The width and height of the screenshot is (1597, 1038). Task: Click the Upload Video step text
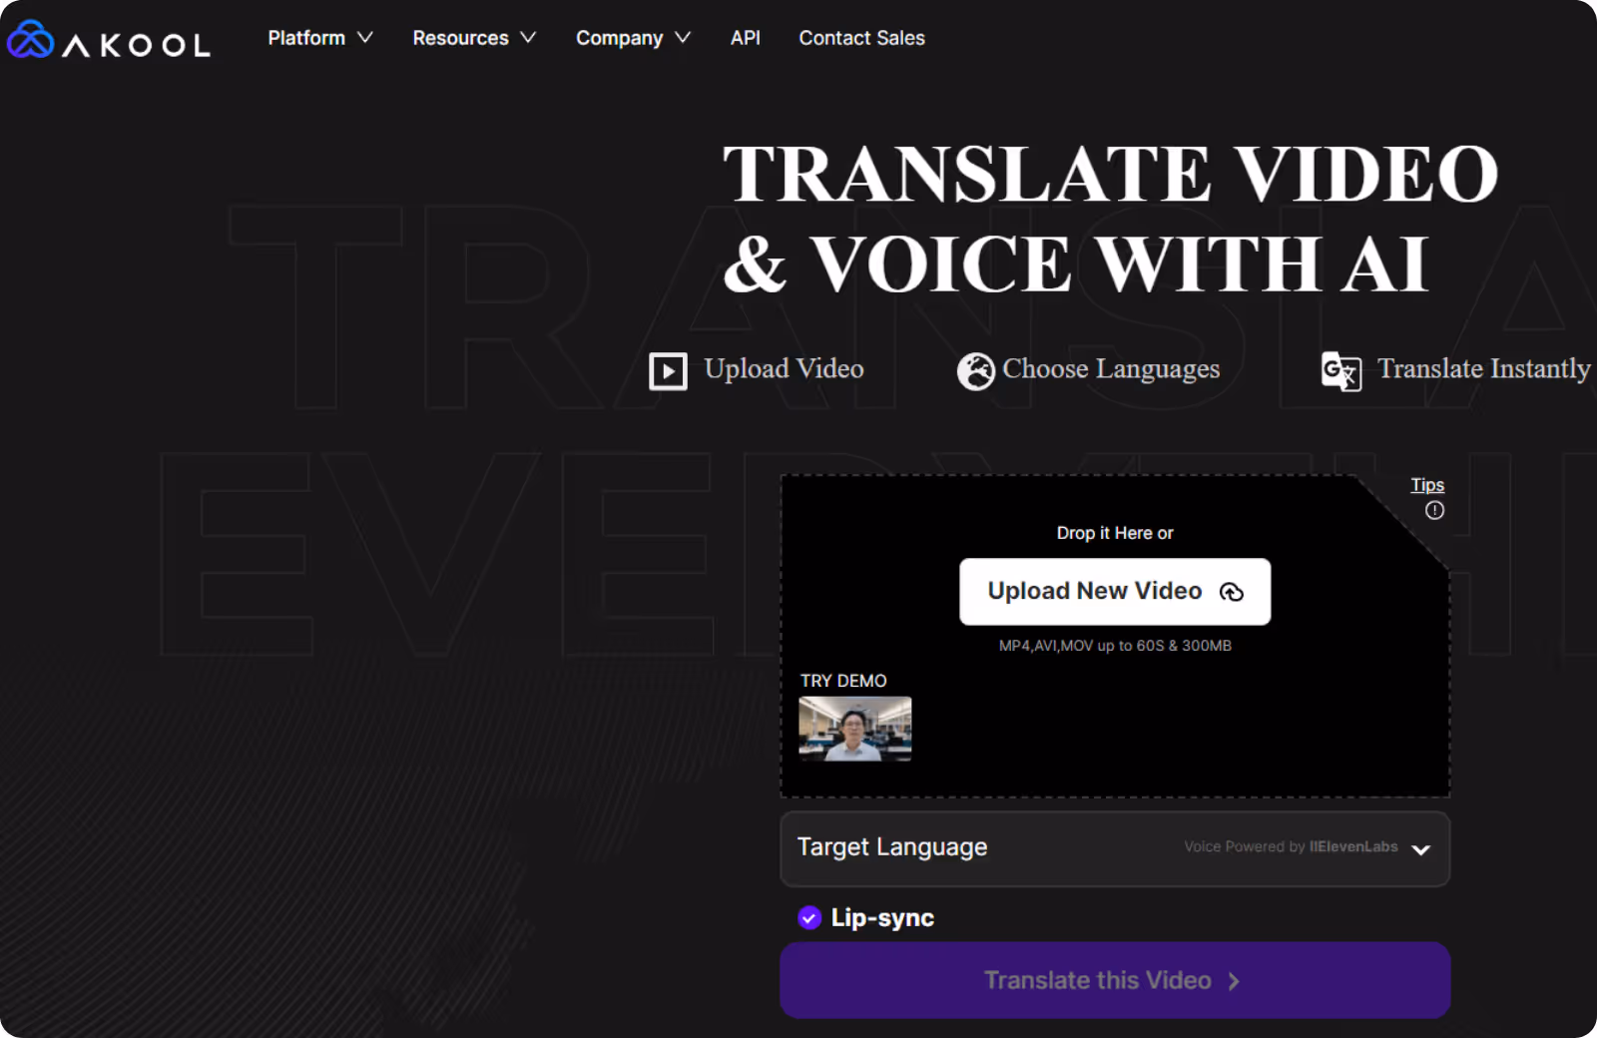pyautogui.click(x=784, y=369)
